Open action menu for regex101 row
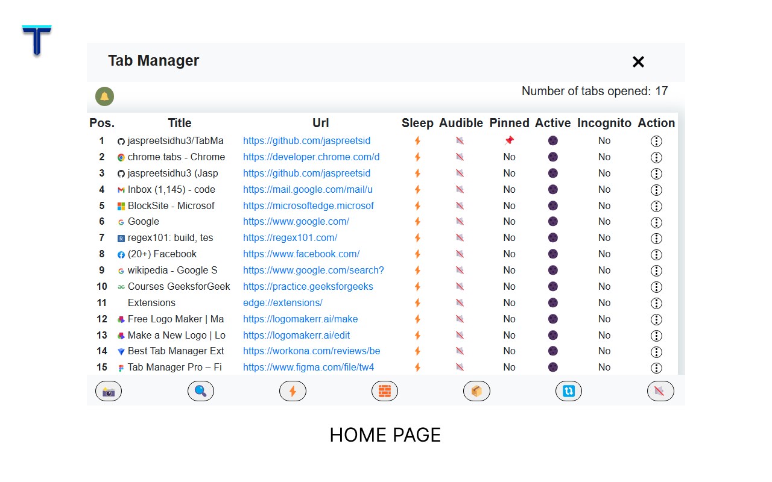This screenshot has height=482, width=772. [656, 239]
